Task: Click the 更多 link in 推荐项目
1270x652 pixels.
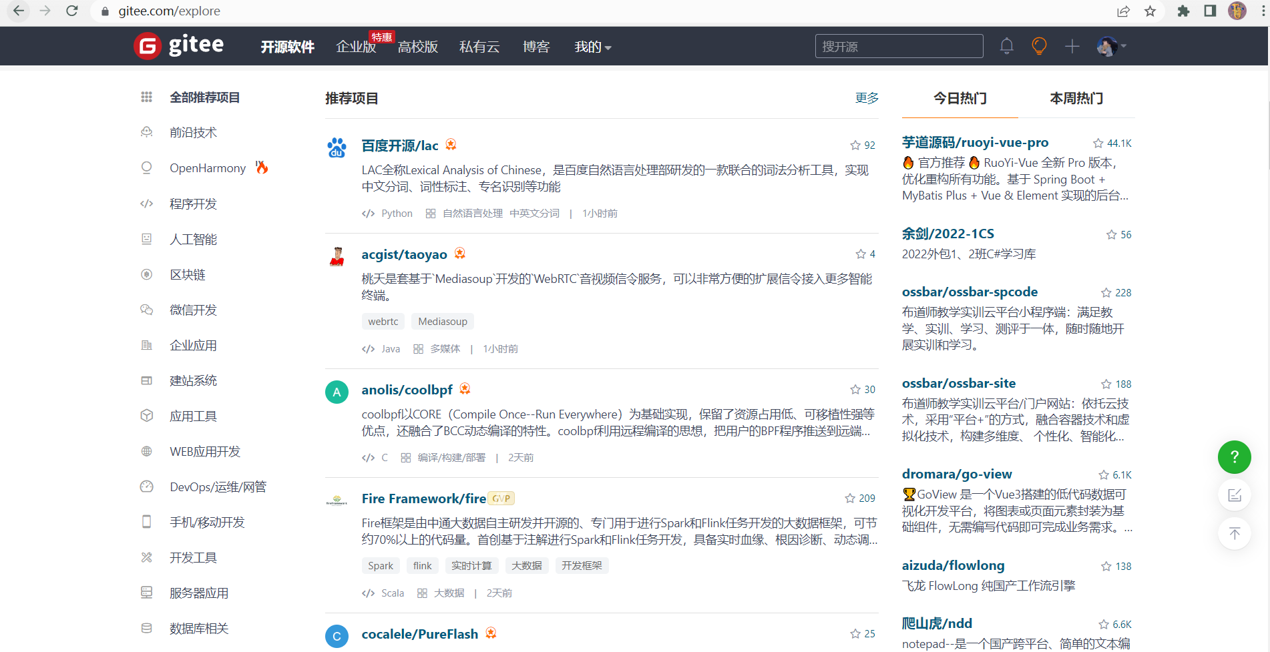Action: pyautogui.click(x=867, y=98)
